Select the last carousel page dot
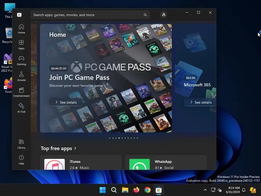Viewport: 261px width, 196px height. [x=137, y=138]
